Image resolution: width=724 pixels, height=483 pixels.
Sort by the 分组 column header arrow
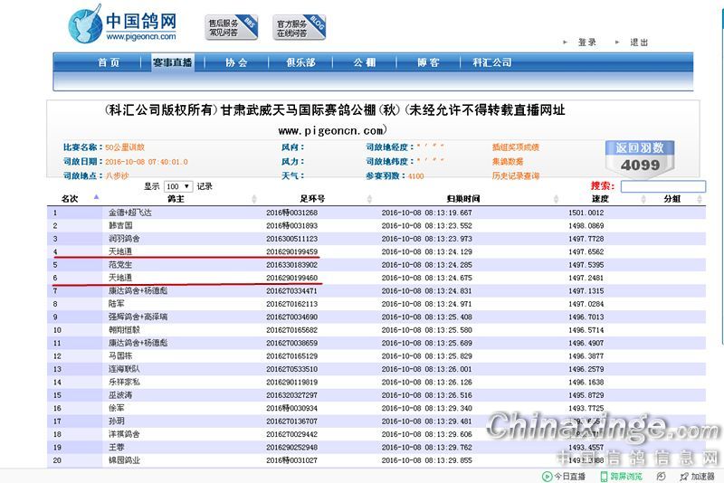pyautogui.click(x=700, y=198)
